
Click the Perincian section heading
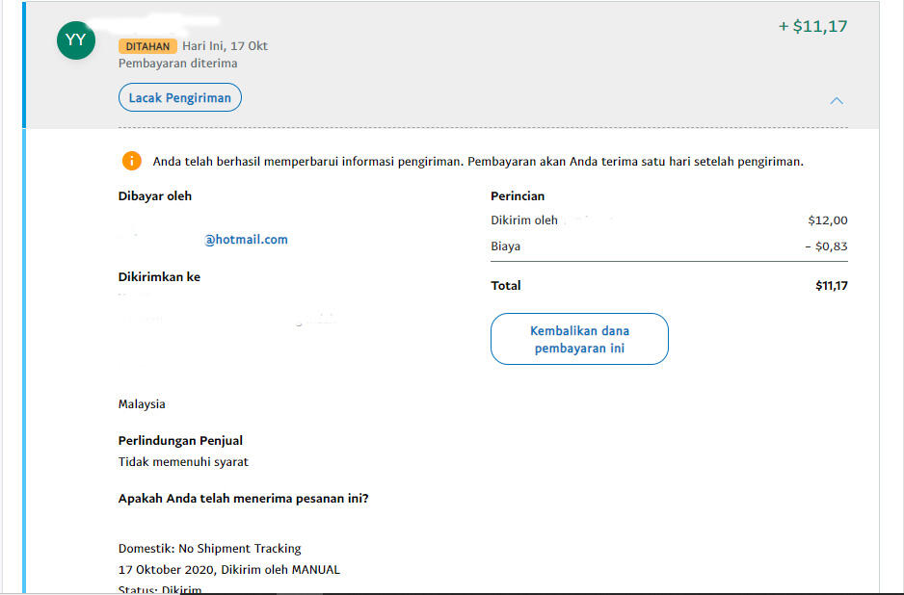(x=518, y=196)
